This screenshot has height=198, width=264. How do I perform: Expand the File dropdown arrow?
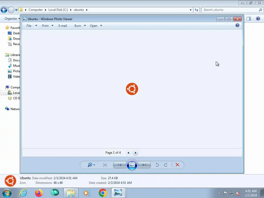point(36,26)
